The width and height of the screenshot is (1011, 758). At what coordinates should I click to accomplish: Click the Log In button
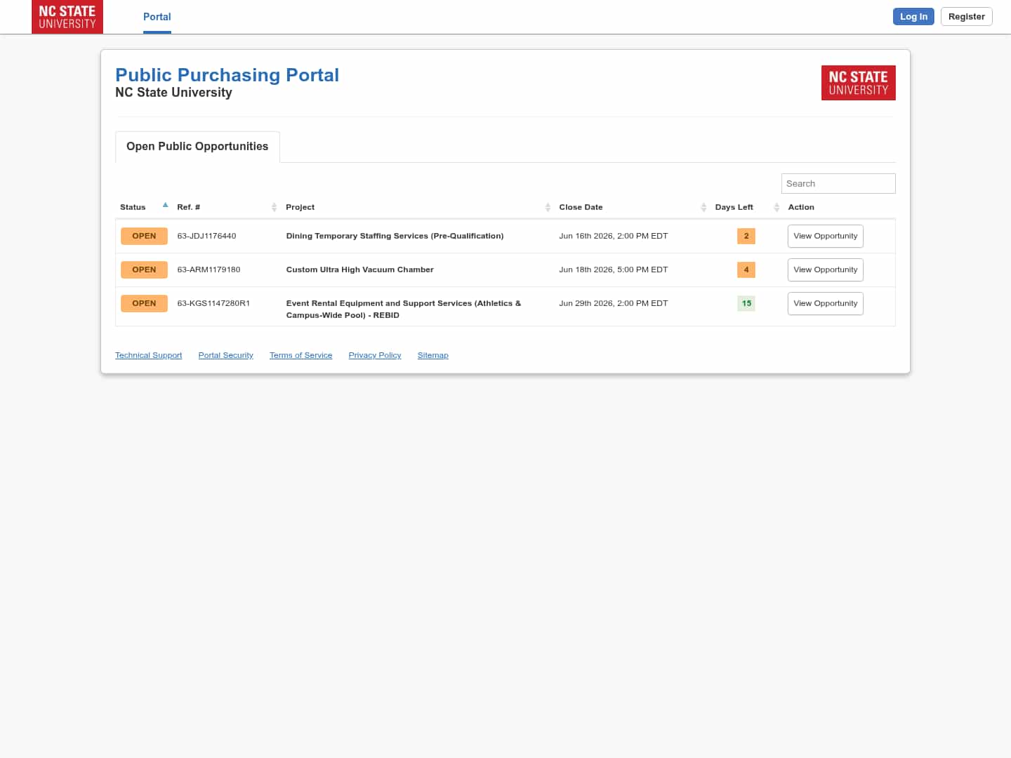[x=913, y=17]
